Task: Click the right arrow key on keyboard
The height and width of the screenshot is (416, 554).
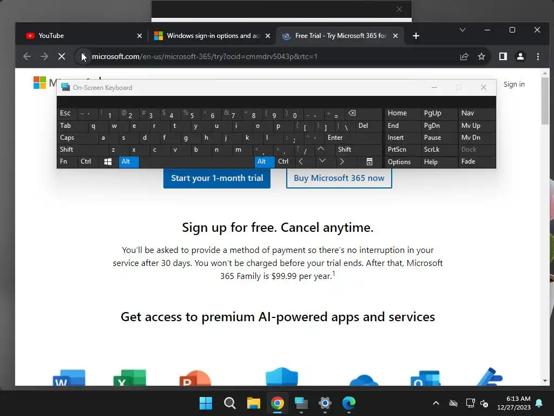Action: (x=342, y=161)
